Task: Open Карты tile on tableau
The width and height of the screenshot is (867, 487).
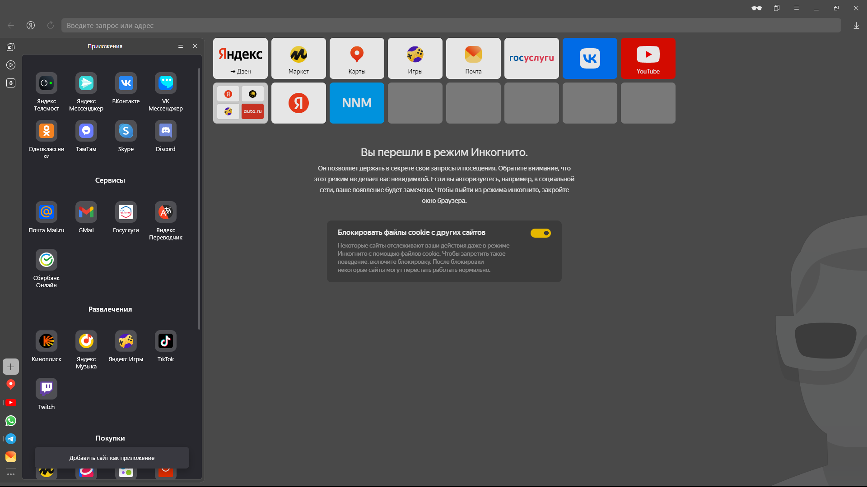Action: click(x=357, y=58)
